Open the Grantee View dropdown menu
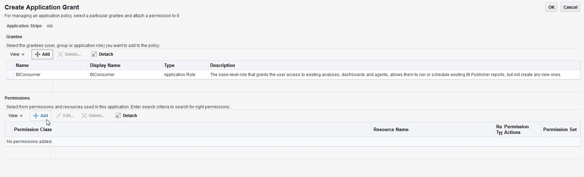This screenshot has width=584, height=177. click(x=17, y=54)
